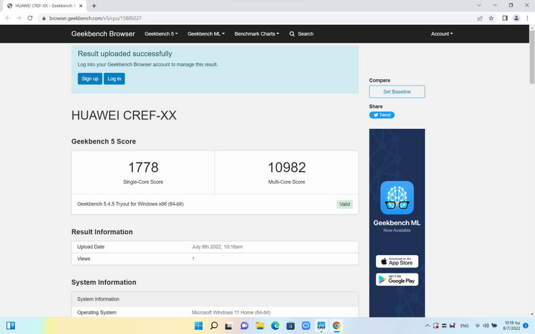Open the Geekbench app in taskbar

pyautogui.click(x=321, y=326)
